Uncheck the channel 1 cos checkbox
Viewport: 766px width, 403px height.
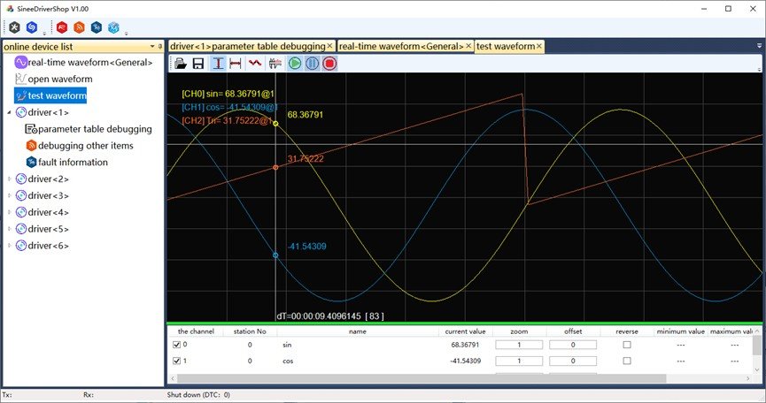176,361
